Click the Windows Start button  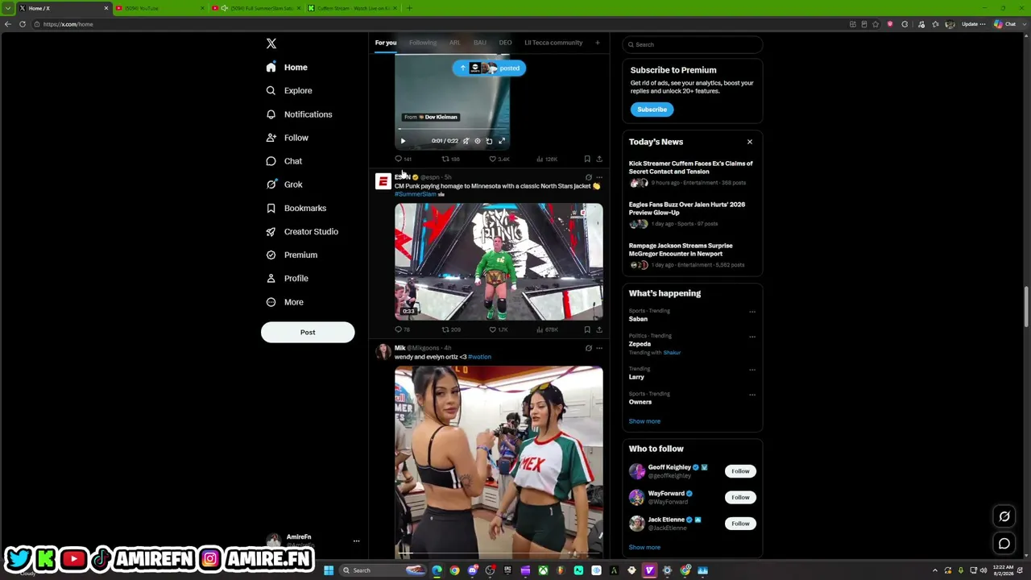(329, 570)
